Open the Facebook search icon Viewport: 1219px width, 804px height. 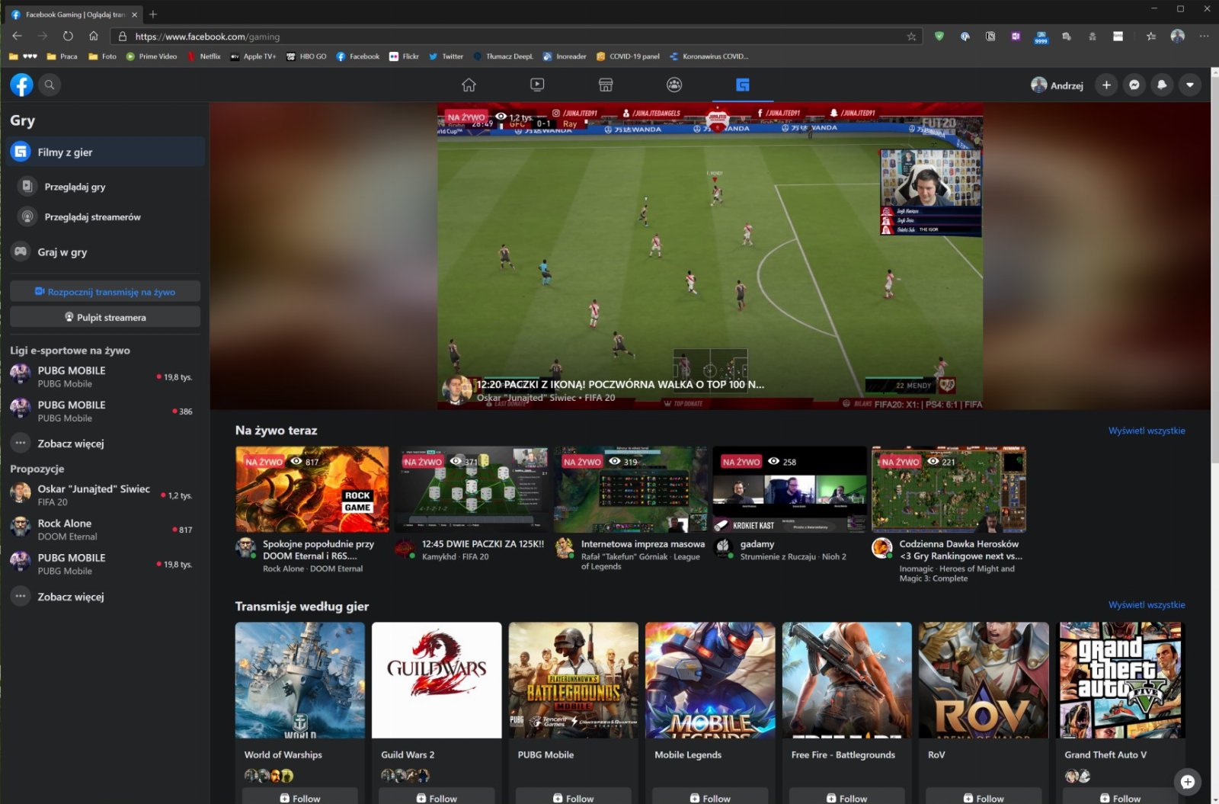click(50, 85)
